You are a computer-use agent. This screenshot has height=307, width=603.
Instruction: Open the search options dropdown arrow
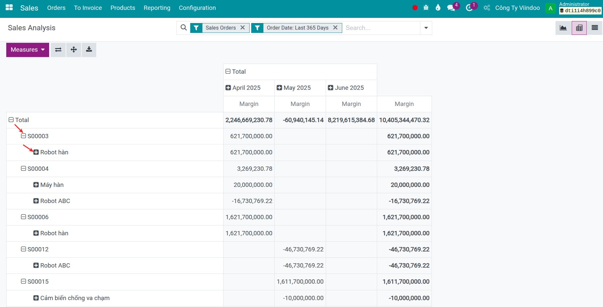[426, 28]
